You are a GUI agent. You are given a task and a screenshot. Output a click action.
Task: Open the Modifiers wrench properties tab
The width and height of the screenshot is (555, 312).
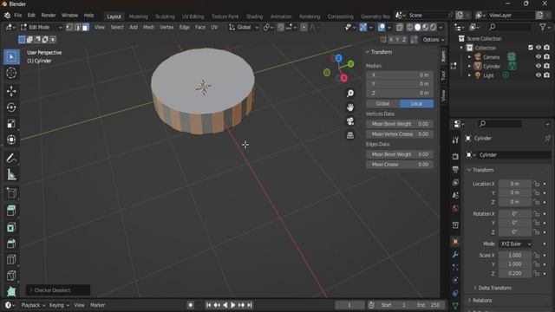point(455,255)
